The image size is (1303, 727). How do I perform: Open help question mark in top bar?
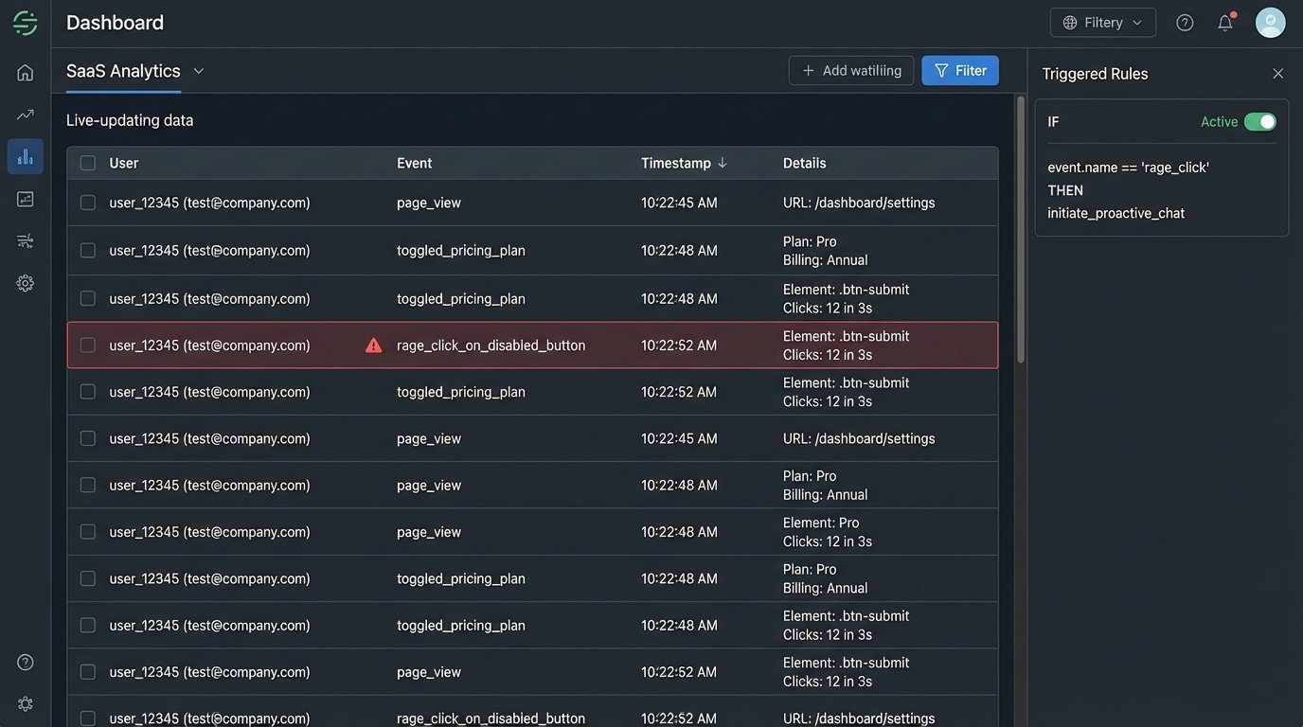point(1185,23)
